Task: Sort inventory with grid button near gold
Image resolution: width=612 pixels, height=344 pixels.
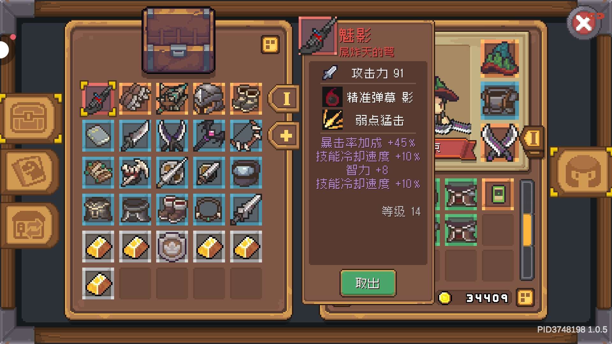Action: tap(525, 298)
